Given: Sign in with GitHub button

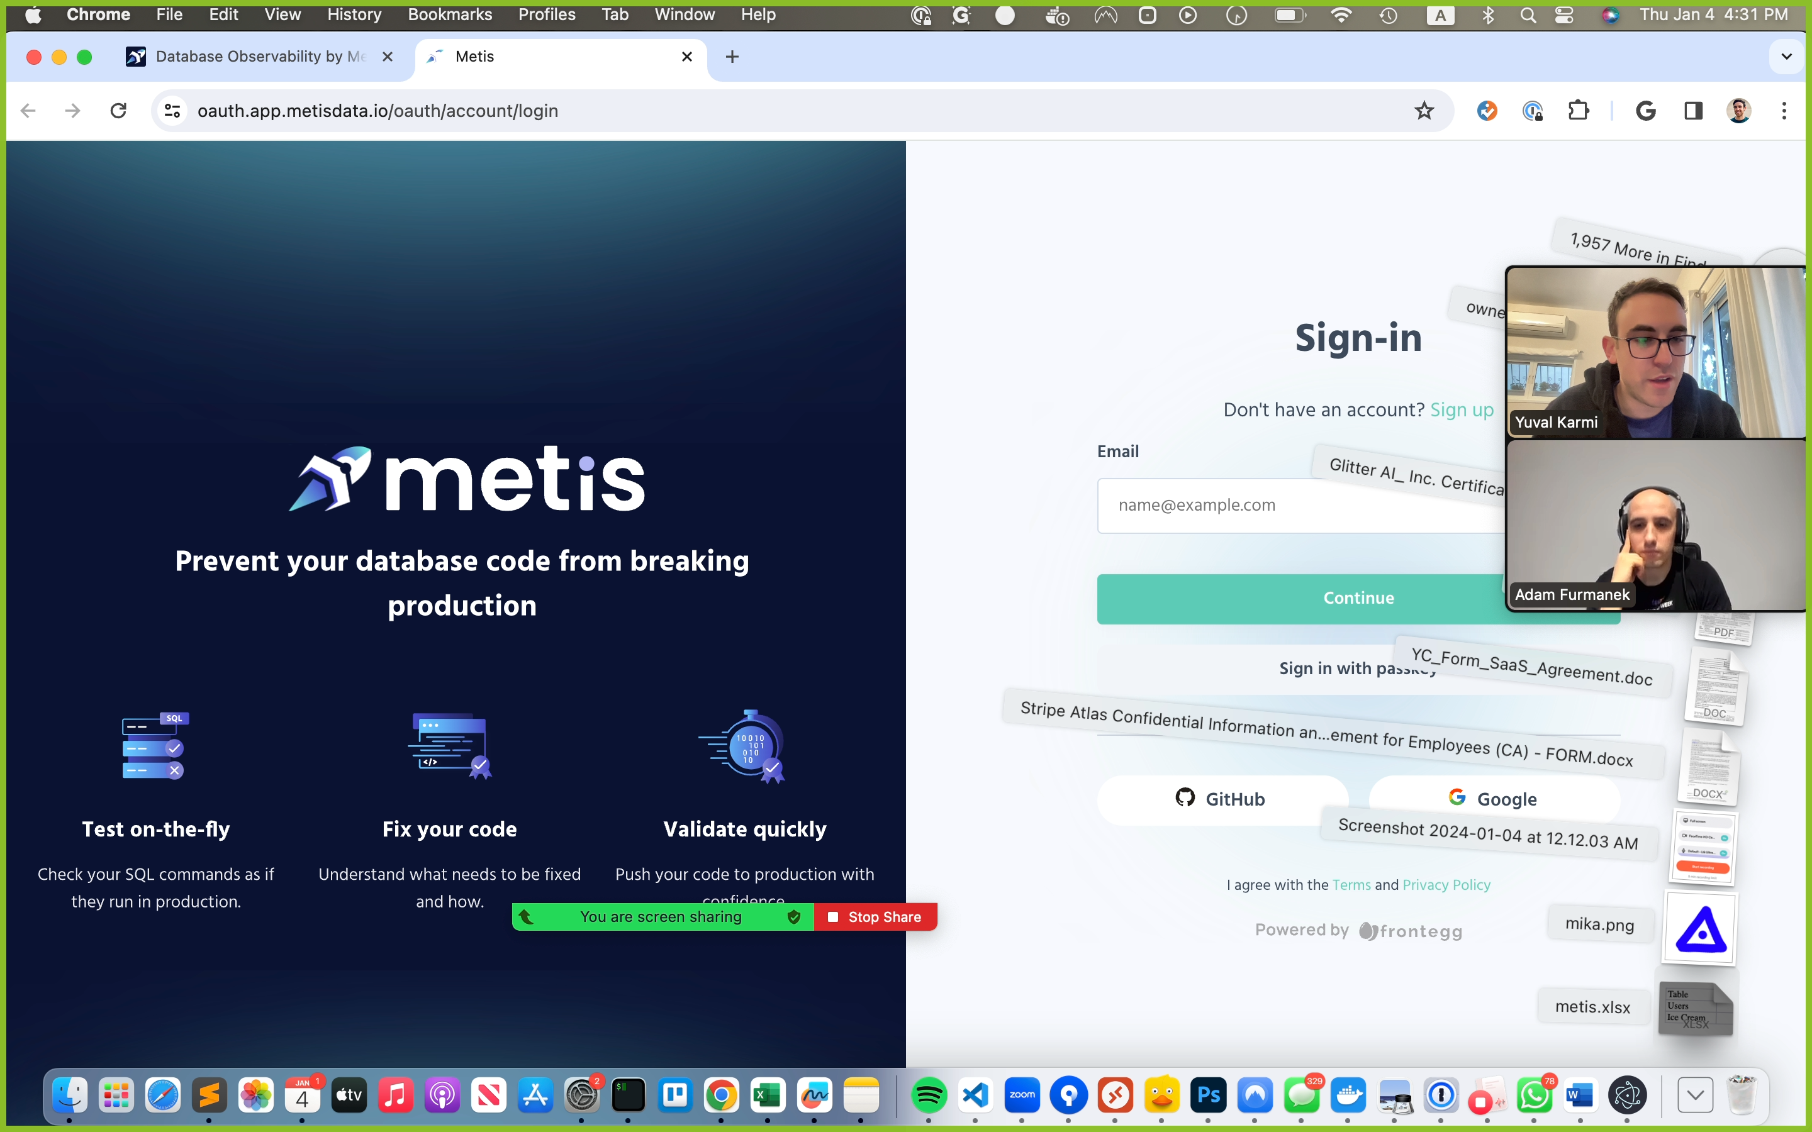Looking at the screenshot, I should click(1222, 799).
